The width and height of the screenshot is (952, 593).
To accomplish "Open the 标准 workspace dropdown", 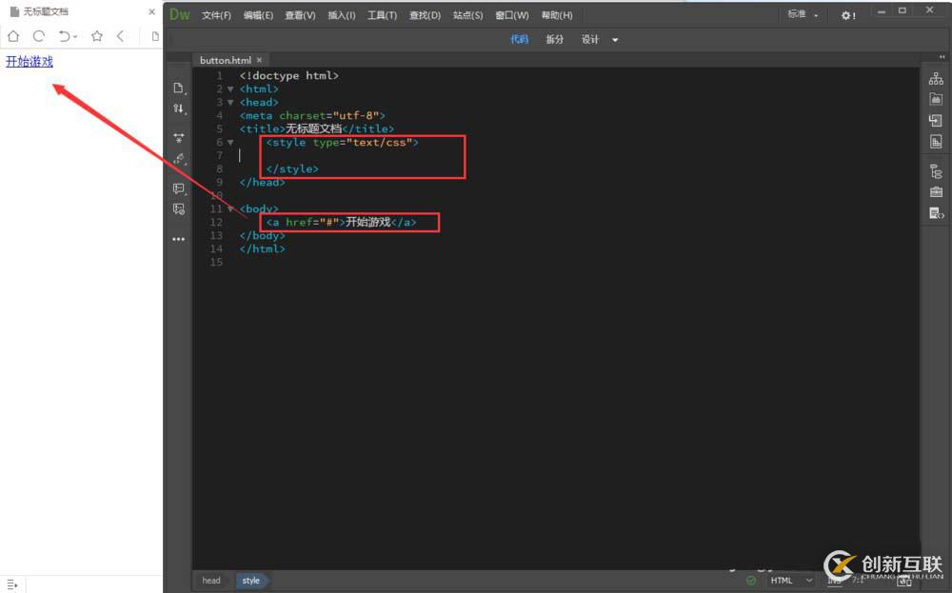I will [x=801, y=14].
